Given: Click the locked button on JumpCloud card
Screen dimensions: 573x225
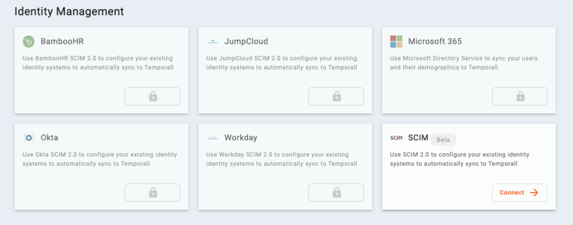Looking at the screenshot, I should [x=336, y=96].
